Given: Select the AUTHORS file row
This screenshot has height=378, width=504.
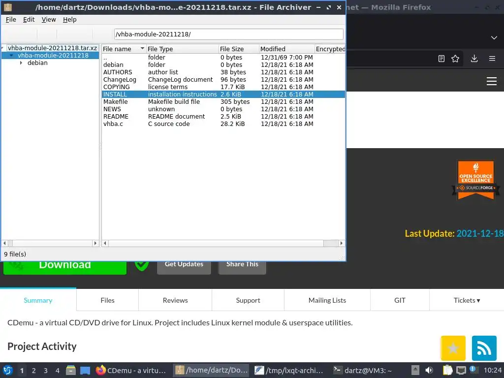Looking at the screenshot, I should [x=223, y=72].
